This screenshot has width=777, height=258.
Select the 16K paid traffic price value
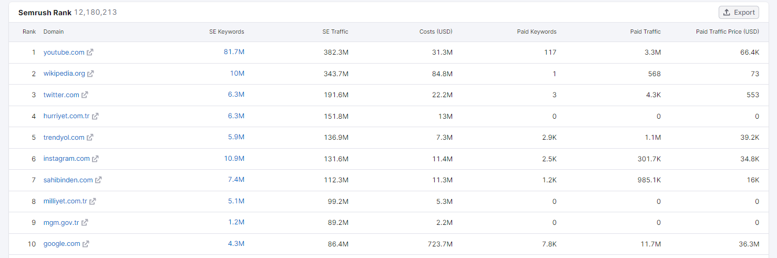[x=753, y=180]
